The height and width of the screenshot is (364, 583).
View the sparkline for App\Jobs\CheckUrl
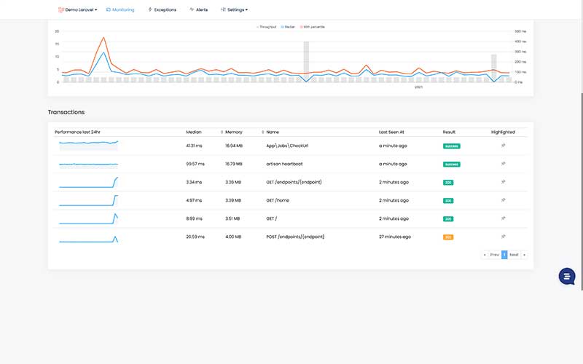88,145
